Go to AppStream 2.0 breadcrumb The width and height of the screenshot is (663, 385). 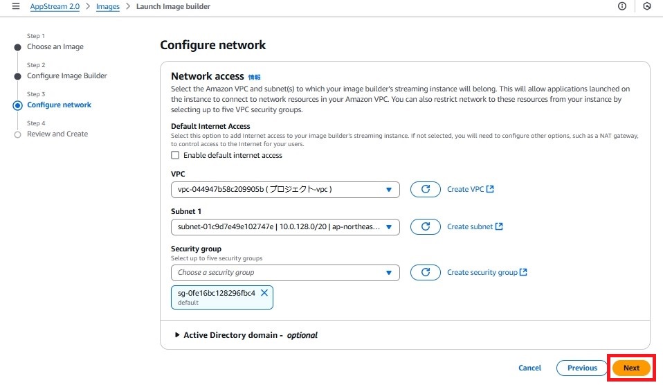pyautogui.click(x=55, y=6)
